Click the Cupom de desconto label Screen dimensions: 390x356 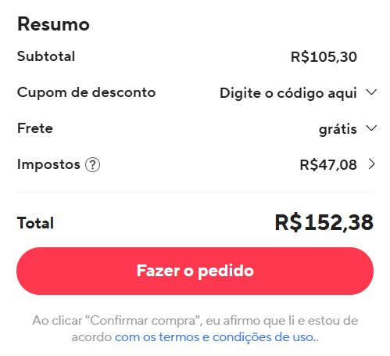[86, 92]
